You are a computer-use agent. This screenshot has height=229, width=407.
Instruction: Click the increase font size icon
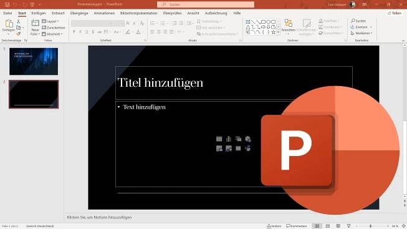pos(128,23)
